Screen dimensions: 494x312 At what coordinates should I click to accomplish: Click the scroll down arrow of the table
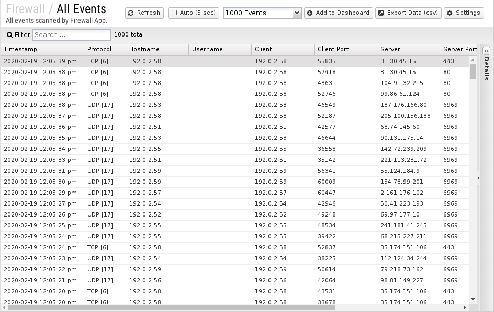click(x=473, y=299)
